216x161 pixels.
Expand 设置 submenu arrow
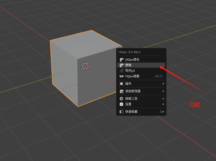(x=163, y=104)
